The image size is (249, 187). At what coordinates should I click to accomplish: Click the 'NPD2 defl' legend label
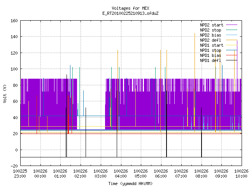(x=210, y=40)
